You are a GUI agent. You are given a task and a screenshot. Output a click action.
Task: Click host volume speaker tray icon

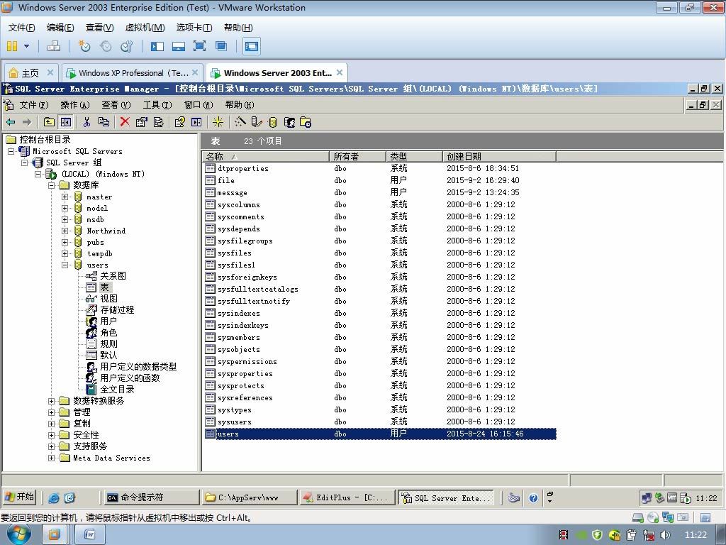pyautogui.click(x=665, y=535)
